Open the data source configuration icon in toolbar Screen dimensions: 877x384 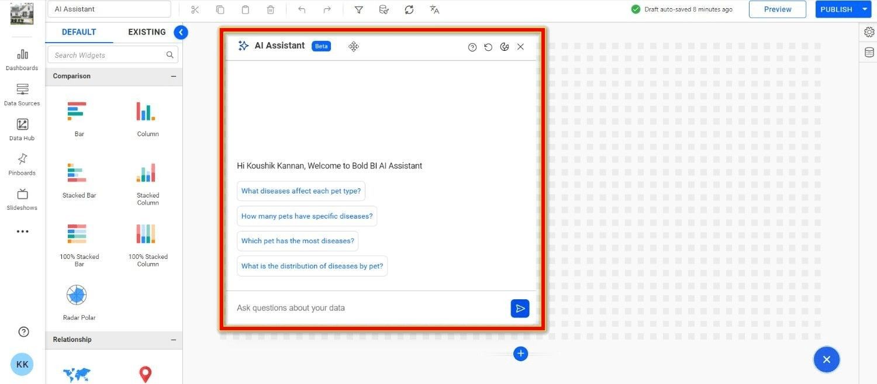click(384, 9)
